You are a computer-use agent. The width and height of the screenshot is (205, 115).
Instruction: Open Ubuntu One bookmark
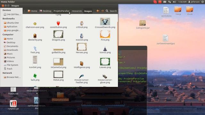coord(11,23)
